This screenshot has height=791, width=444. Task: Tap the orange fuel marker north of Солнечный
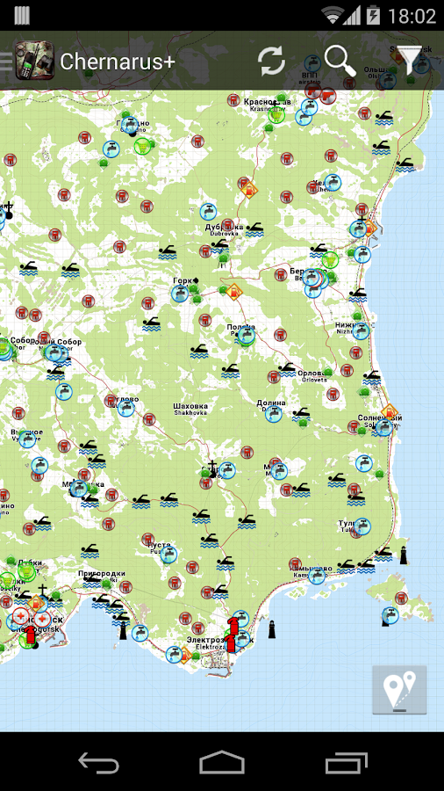pyautogui.click(x=389, y=412)
